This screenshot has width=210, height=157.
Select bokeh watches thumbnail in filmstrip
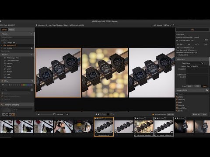pyautogui.click(x=144, y=127)
